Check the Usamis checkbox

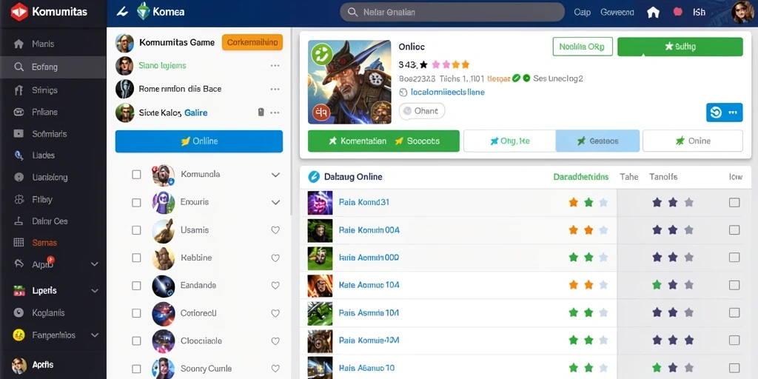[136, 230]
